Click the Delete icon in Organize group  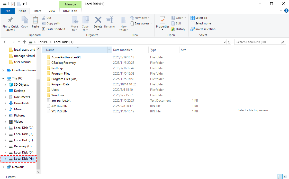tap(98, 20)
